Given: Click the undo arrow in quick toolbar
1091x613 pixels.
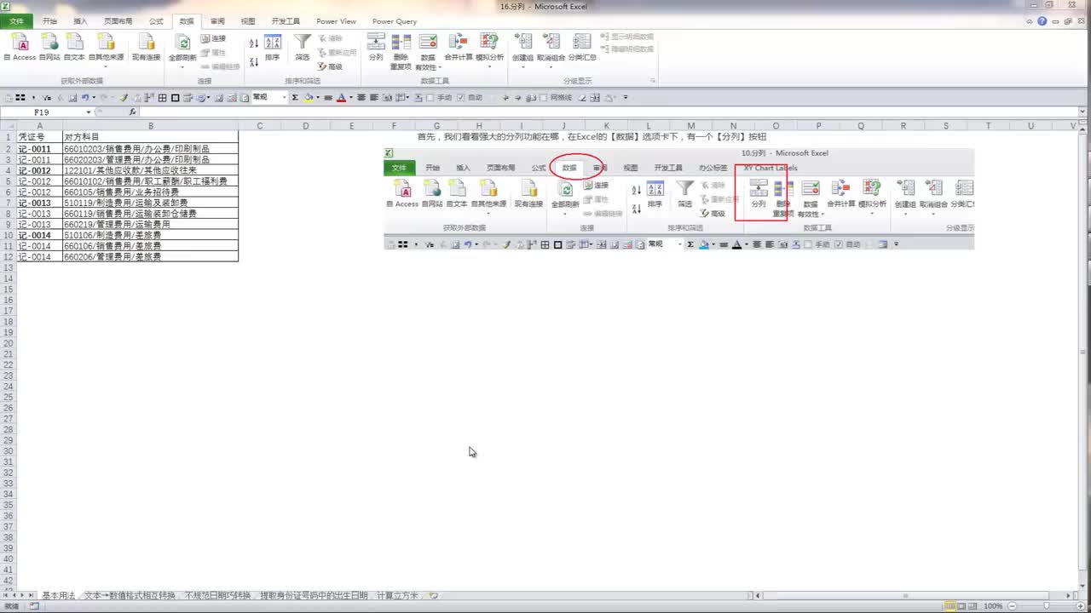Looking at the screenshot, I should click(85, 98).
